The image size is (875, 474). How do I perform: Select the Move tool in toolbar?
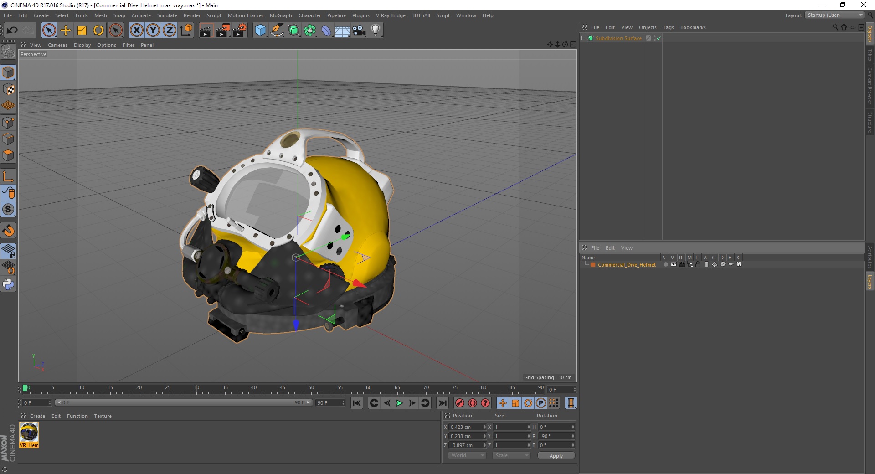pos(66,31)
